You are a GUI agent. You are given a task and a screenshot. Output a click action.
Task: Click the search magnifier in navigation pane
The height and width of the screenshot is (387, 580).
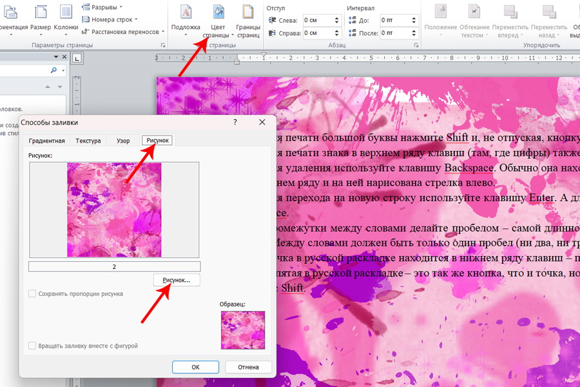pyautogui.click(x=53, y=70)
